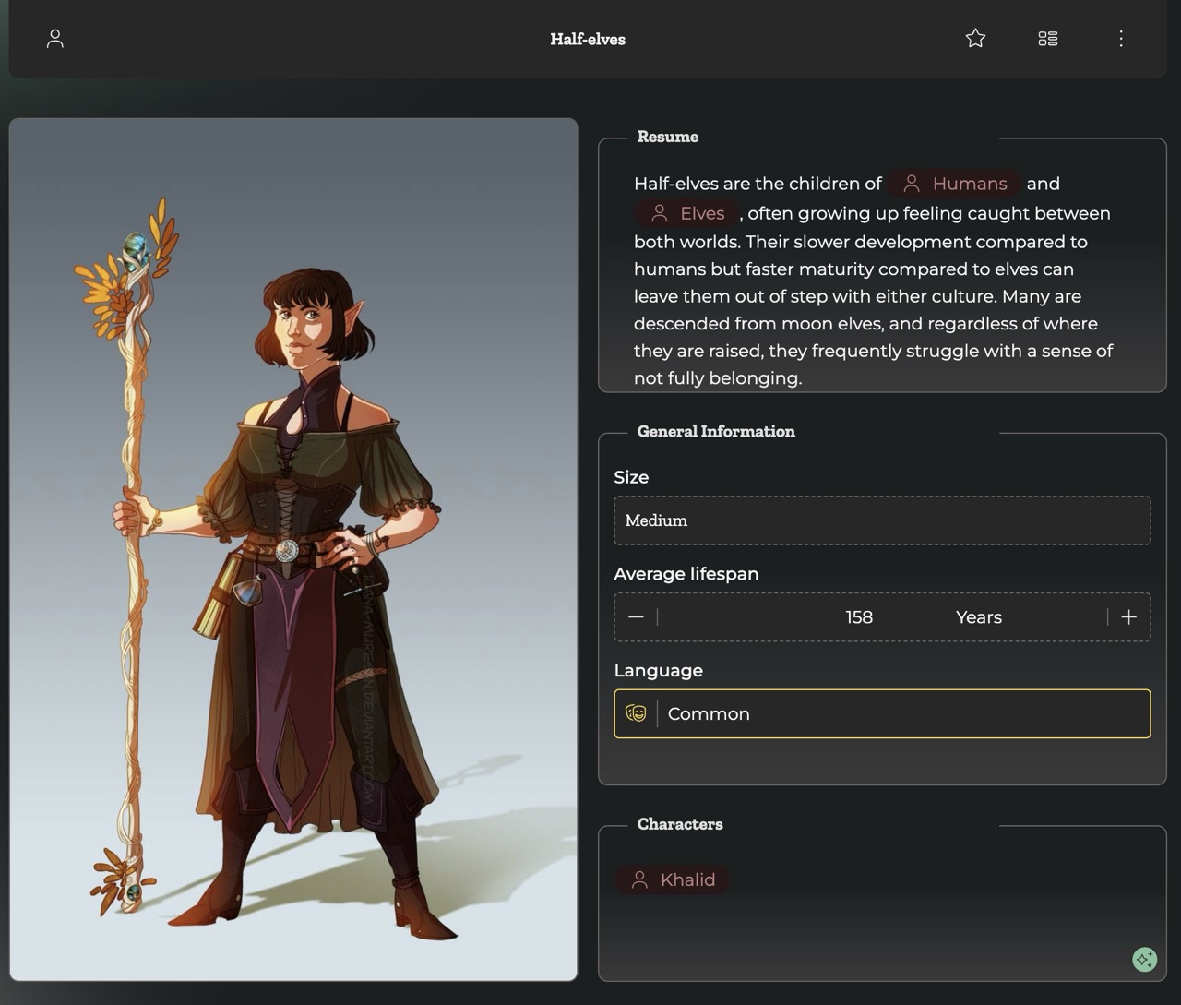
Task: Click the lifespan value 158
Action: [858, 617]
